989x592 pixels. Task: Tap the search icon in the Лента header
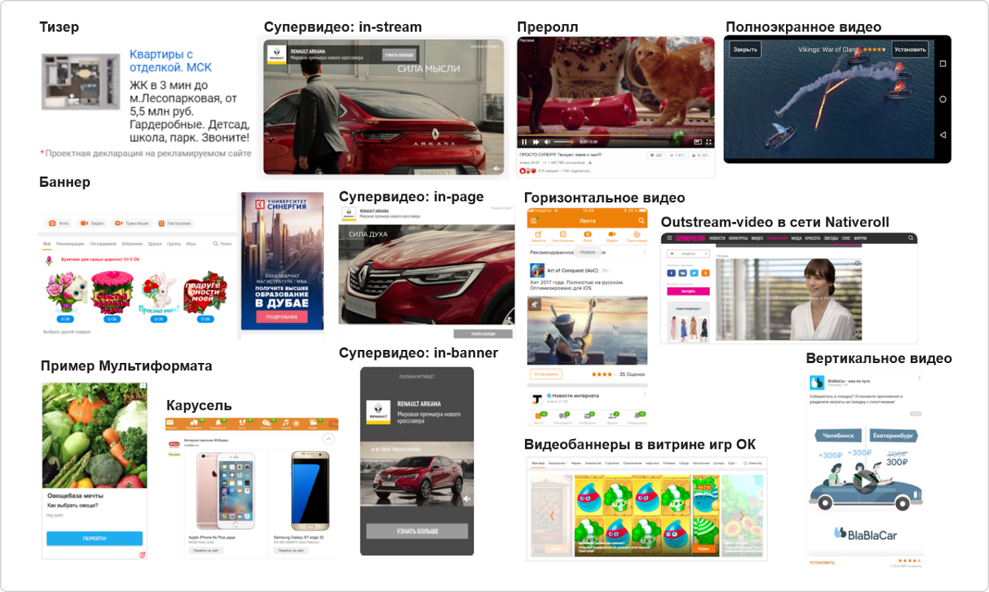(x=641, y=221)
